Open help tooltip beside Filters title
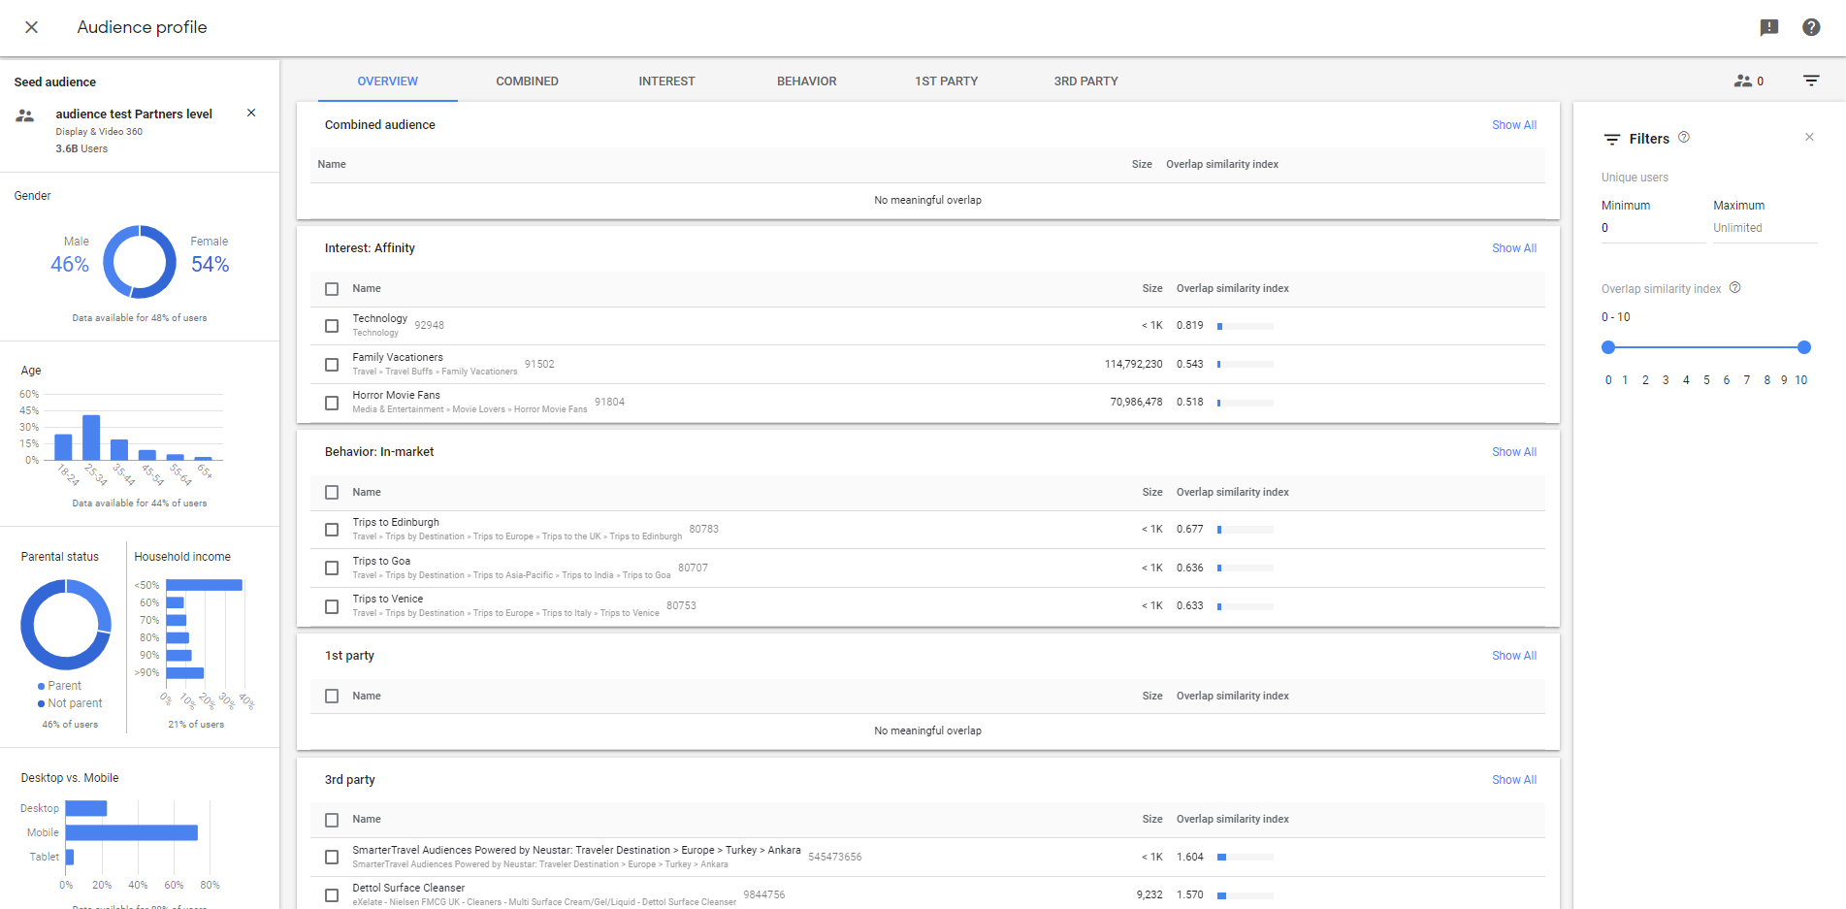1846x909 pixels. pos(1684,138)
